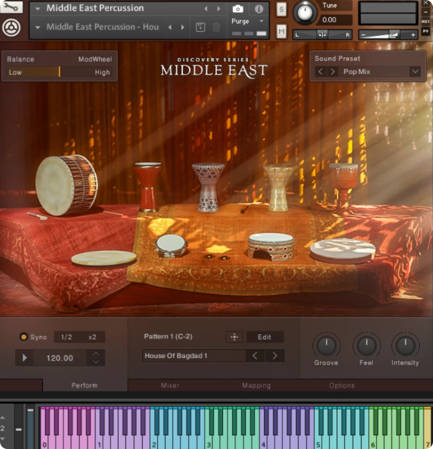Screen dimensions: 433x449
Task: Click the pattern drag-to-host move icon
Action: tap(234, 337)
